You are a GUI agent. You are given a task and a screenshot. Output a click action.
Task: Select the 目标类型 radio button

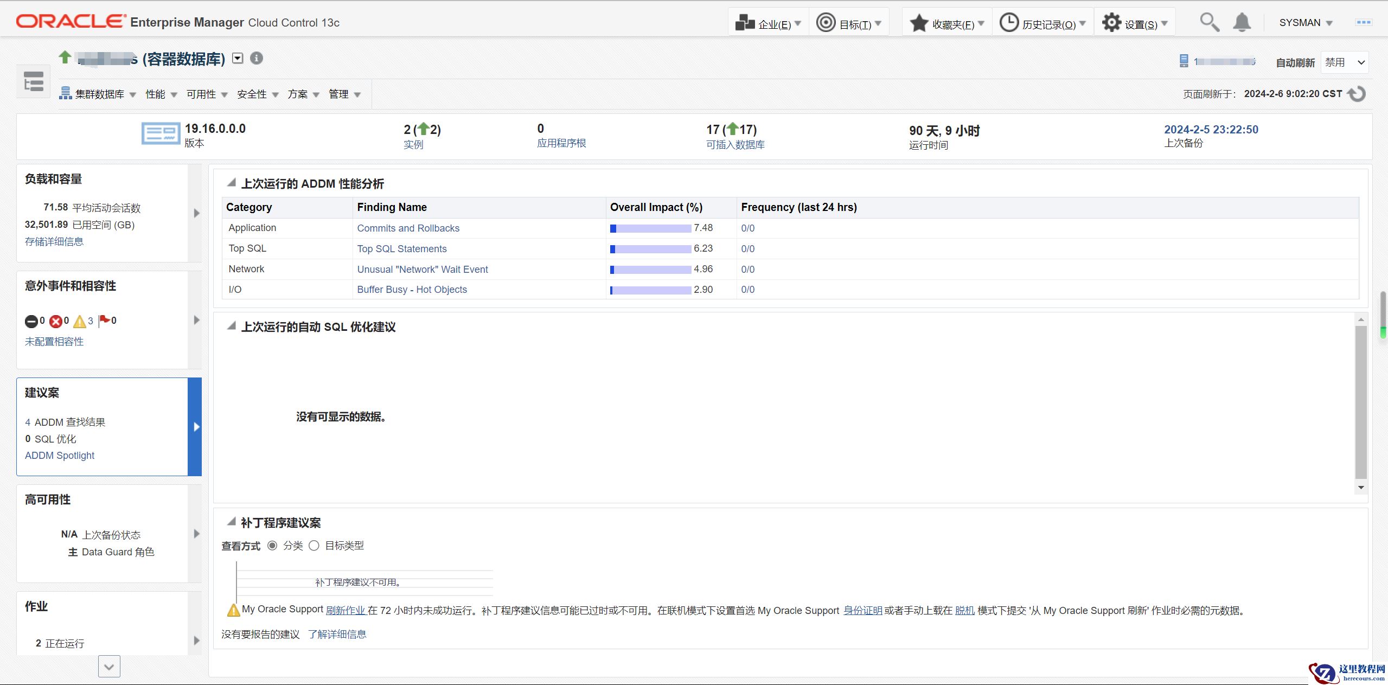coord(314,546)
